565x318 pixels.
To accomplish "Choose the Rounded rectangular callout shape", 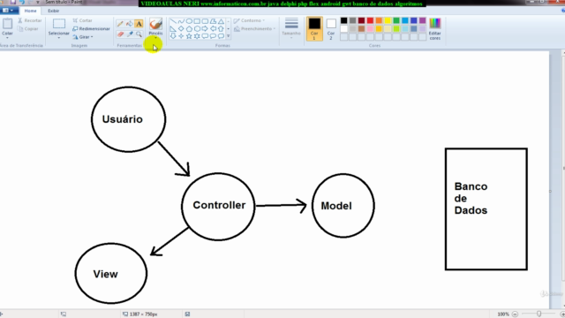I will (x=205, y=36).
